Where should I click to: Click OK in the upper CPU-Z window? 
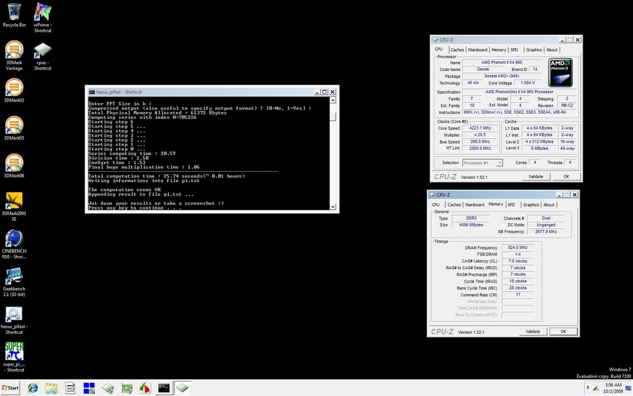566,176
